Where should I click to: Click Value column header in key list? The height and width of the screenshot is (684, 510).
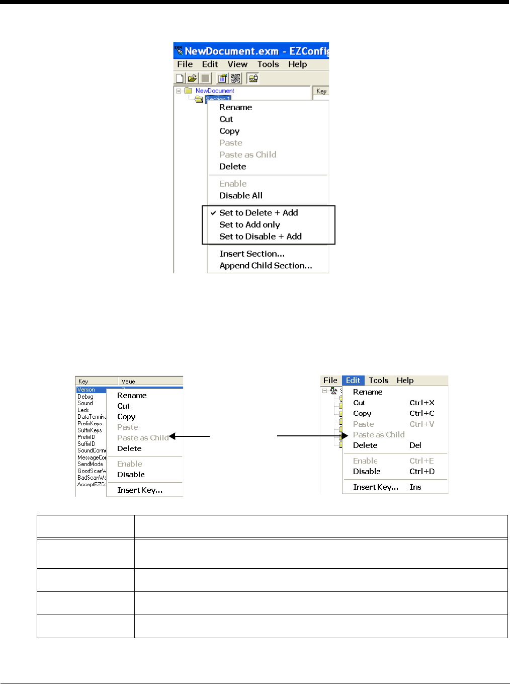pyautogui.click(x=150, y=381)
